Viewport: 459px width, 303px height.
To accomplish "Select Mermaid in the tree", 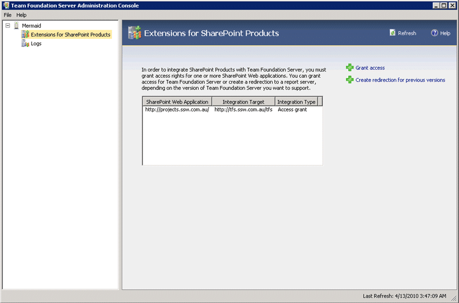I will pos(32,26).
